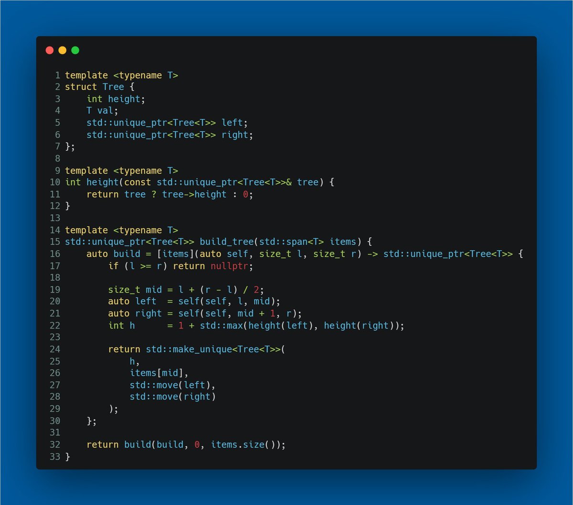Click 'std::make_unique' on line 24
Image resolution: width=573 pixels, height=505 pixels.
189,349
